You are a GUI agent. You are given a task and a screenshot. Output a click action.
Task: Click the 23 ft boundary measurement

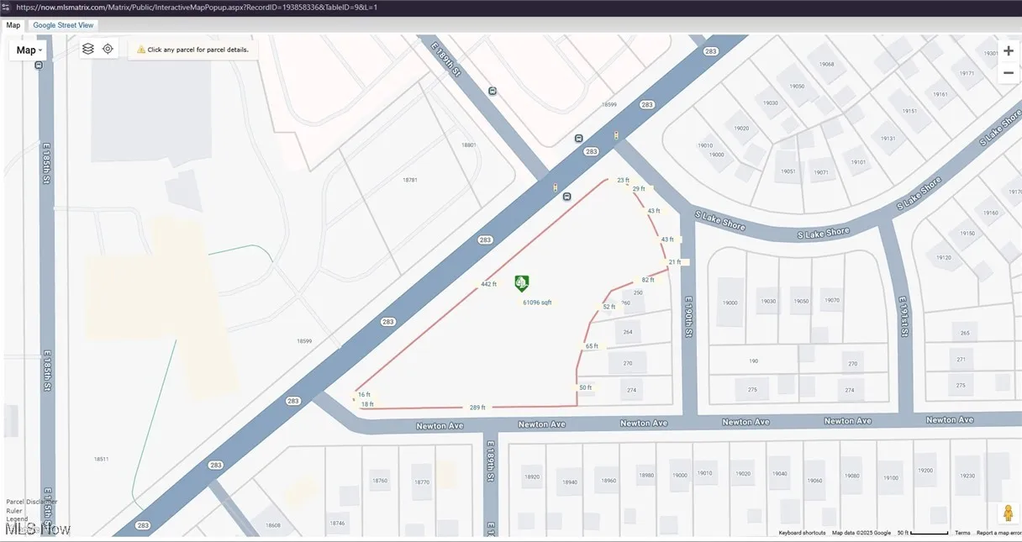tap(623, 181)
